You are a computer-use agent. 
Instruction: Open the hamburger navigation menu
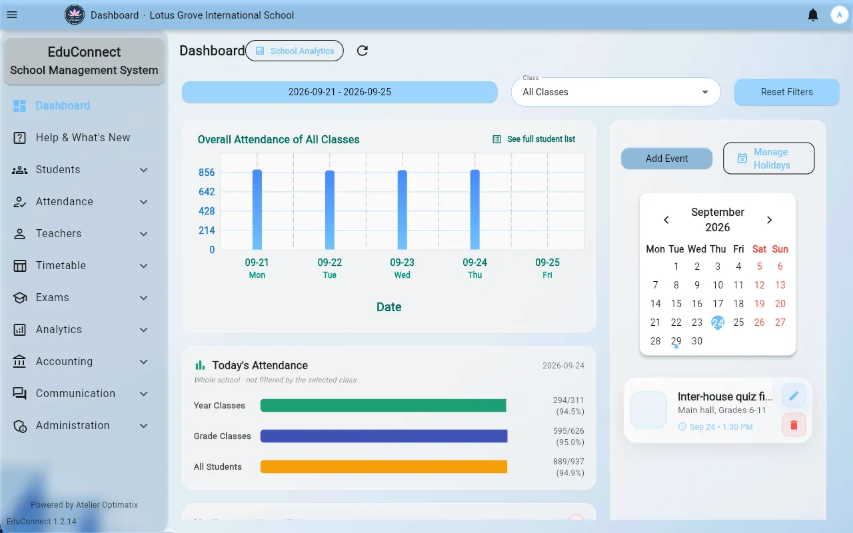click(x=12, y=15)
